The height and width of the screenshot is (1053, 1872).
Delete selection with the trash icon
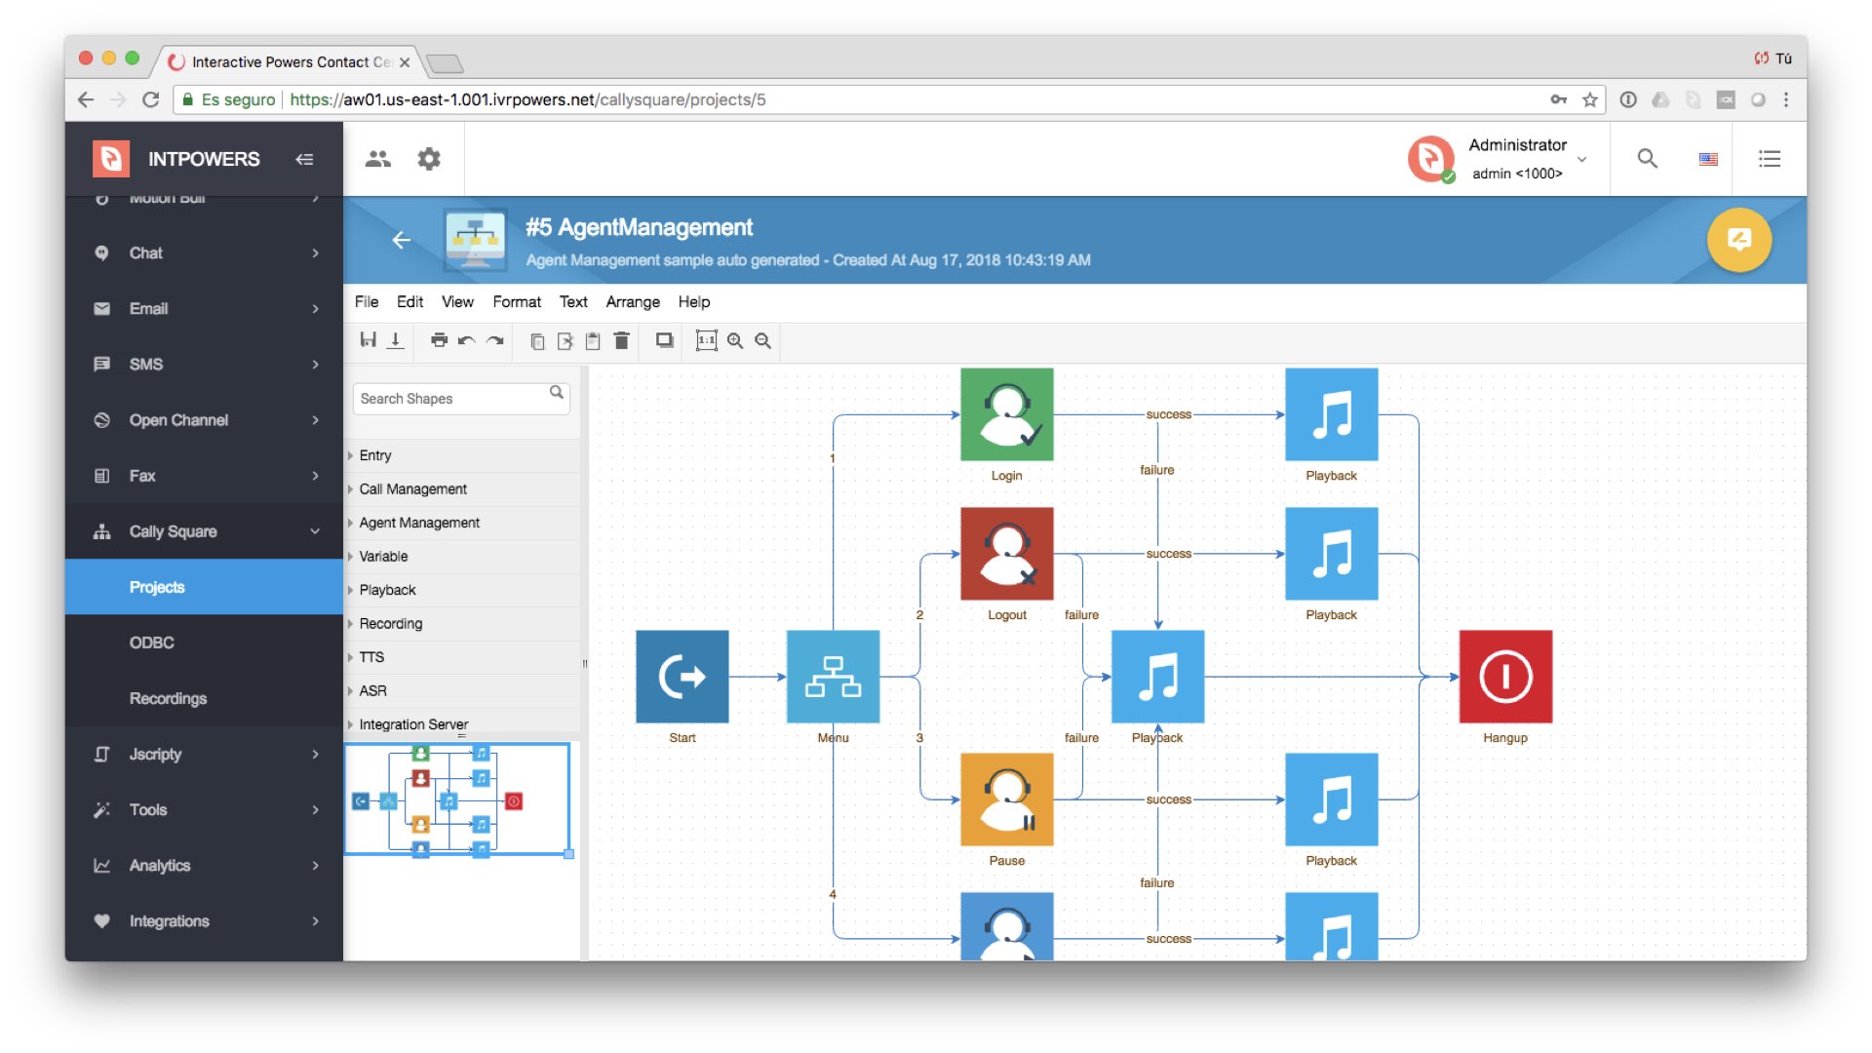[621, 340]
